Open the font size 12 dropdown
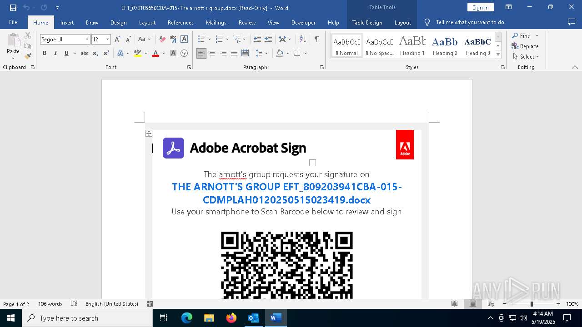 108,40
